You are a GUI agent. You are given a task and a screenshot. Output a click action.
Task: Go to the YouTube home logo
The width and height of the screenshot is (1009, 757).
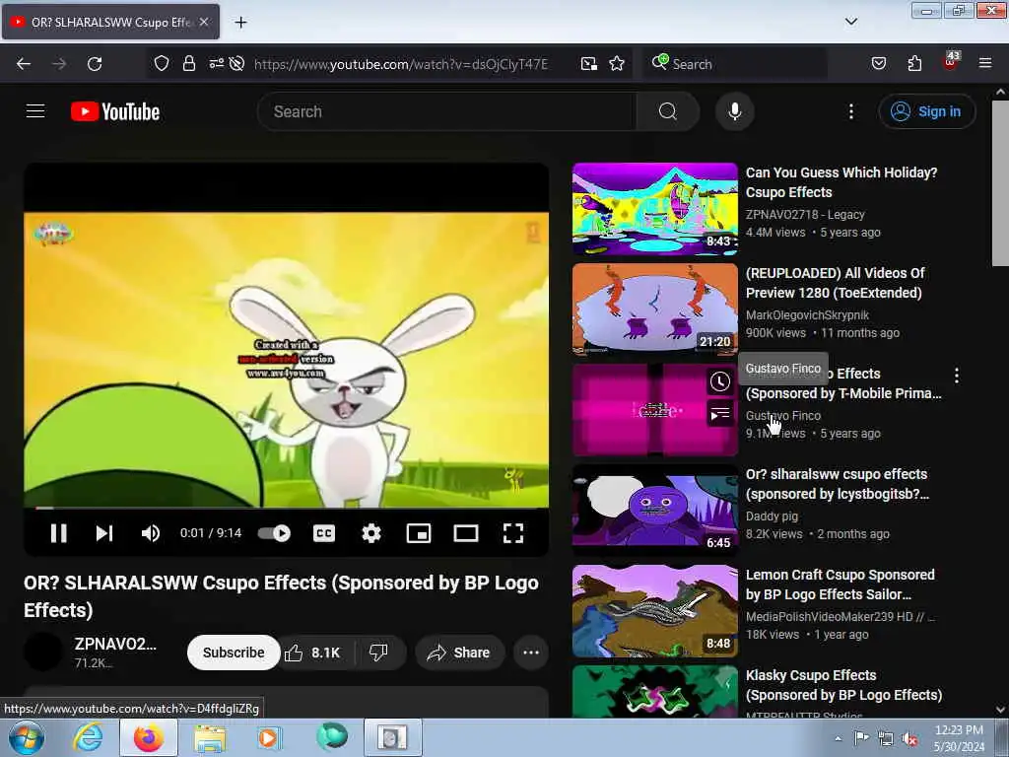tap(115, 111)
